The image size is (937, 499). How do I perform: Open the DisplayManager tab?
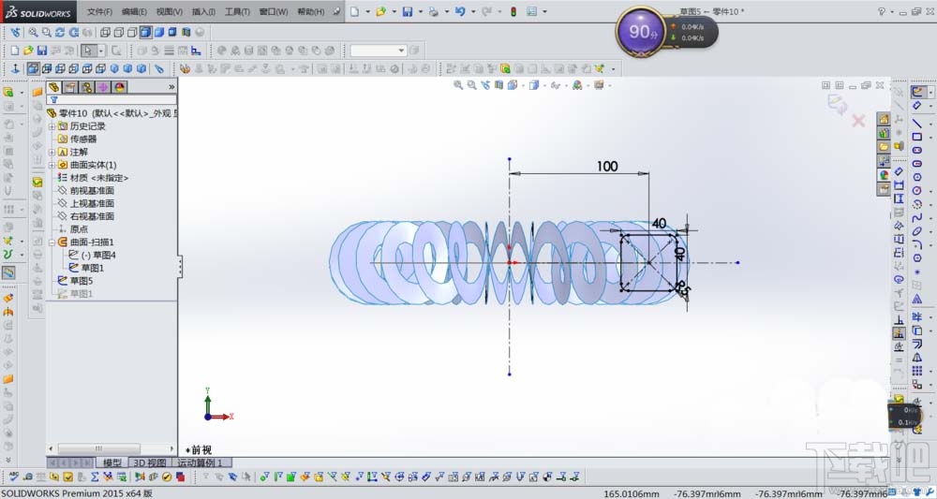[x=120, y=87]
